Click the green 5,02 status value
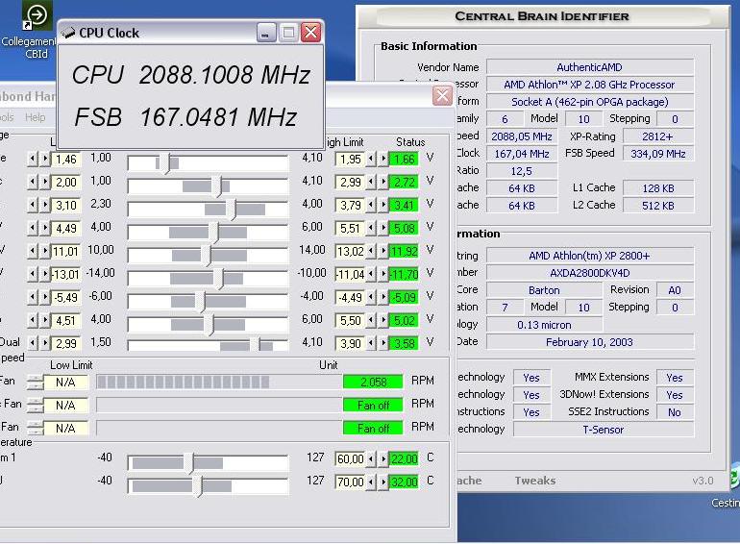The height and width of the screenshot is (544, 740). coord(404,320)
